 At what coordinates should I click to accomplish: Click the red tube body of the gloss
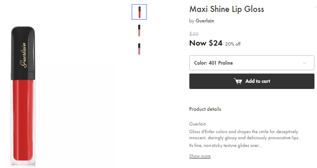[x=23, y=121]
